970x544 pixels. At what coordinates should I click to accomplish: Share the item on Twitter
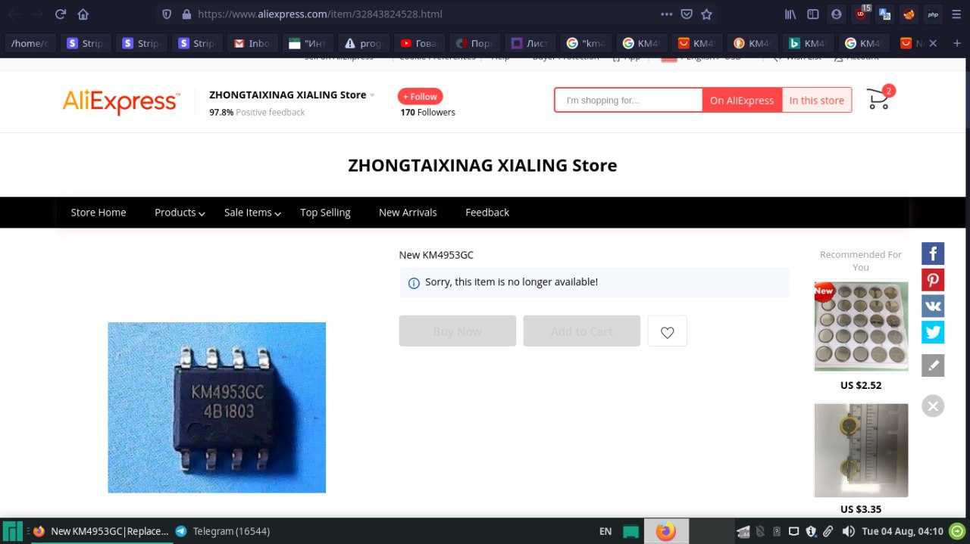(933, 332)
